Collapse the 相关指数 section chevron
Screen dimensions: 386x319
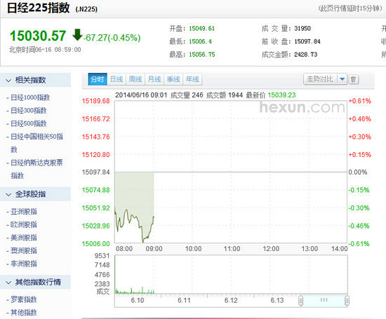(x=8, y=81)
